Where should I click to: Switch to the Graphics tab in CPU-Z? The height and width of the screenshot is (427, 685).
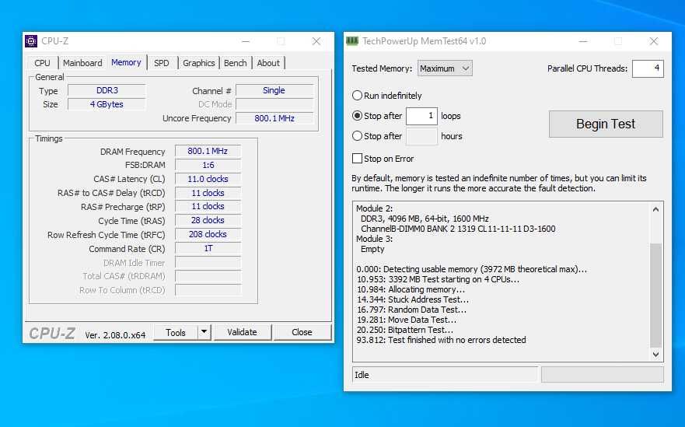pyautogui.click(x=199, y=63)
